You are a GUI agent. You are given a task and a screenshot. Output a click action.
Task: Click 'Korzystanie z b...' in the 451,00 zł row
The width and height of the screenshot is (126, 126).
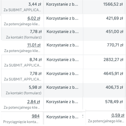[63, 32]
